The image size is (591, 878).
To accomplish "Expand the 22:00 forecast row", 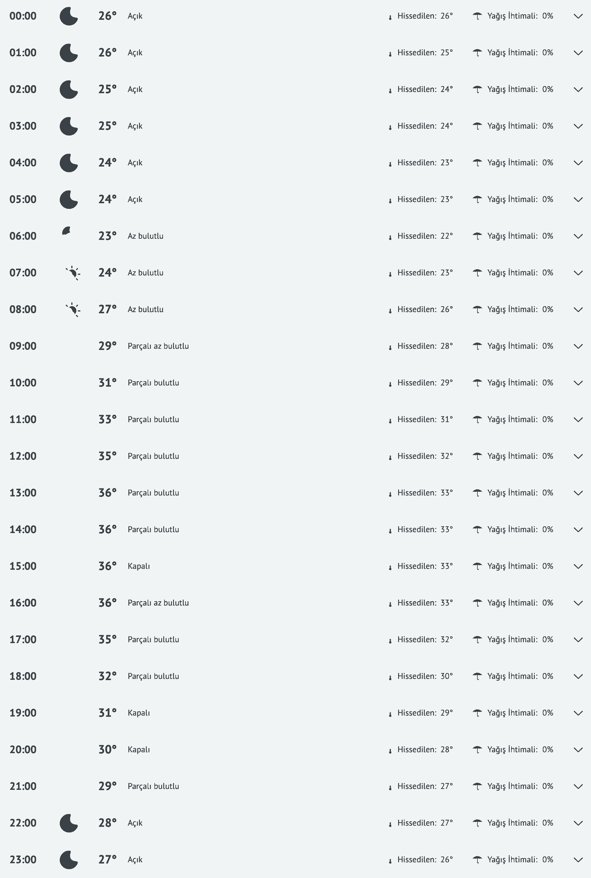I will [578, 823].
